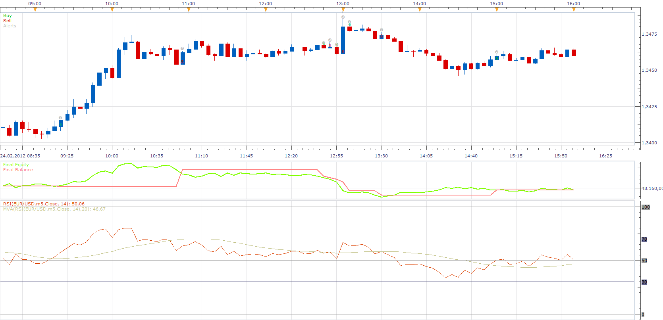The width and height of the screenshot is (663, 320).
Task: Click the 10:35 bottom time axis label
Action: [156, 156]
